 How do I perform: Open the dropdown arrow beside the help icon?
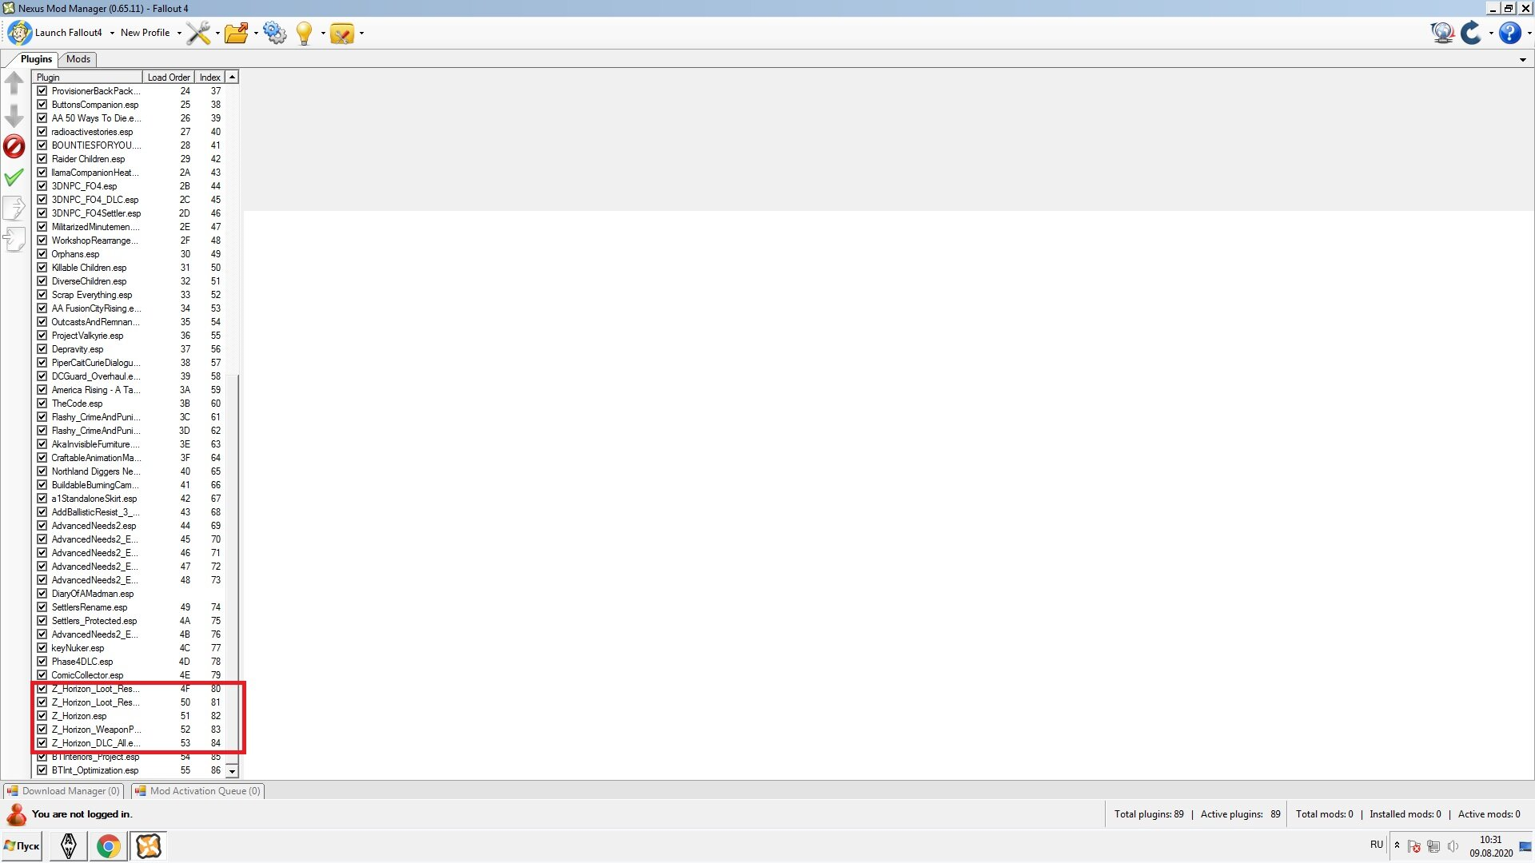point(1529,33)
